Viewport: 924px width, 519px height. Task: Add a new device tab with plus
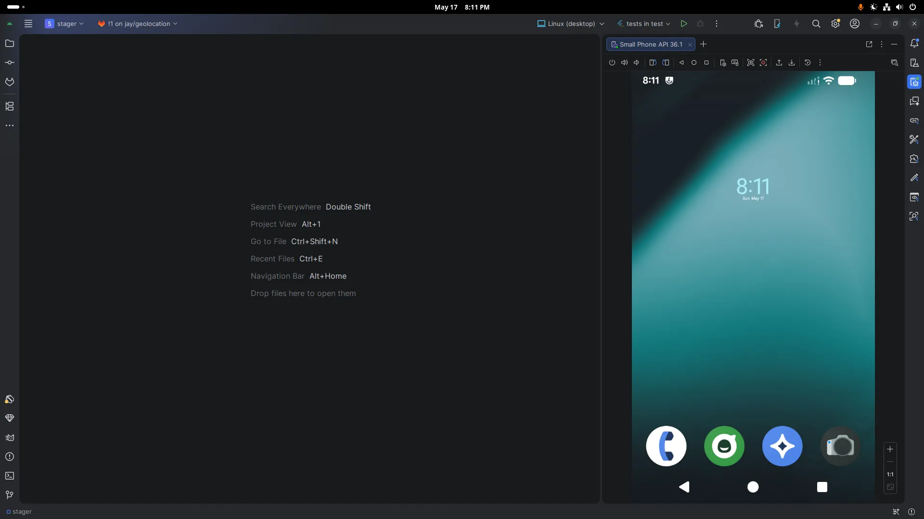pos(703,44)
